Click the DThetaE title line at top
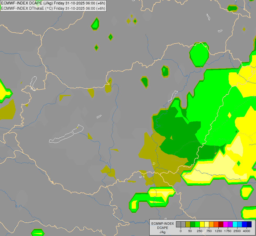Image resolution: width=256 pixels, height=236 pixels. click(x=53, y=8)
